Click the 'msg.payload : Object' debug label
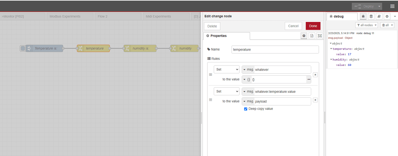This screenshot has width=398, height=156. coord(340,38)
